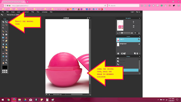Select the Pencil tool
This screenshot has height=102, width=181.
pos(3,31)
